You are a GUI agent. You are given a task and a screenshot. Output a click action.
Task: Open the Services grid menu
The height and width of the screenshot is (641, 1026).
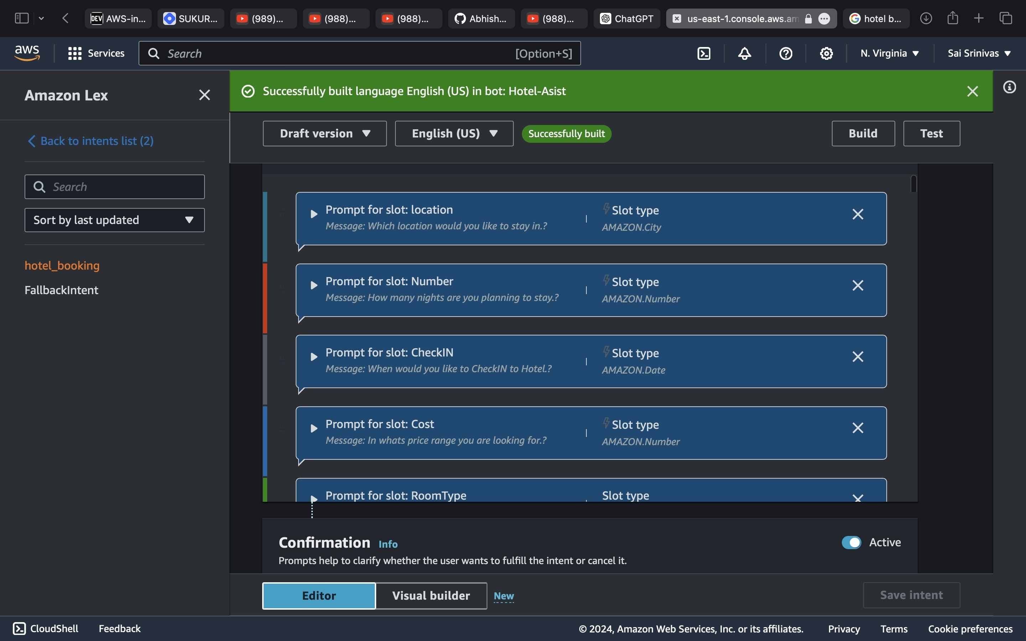click(96, 53)
